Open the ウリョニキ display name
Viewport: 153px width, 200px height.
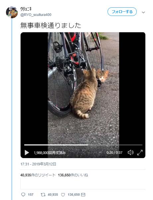tap(26, 9)
